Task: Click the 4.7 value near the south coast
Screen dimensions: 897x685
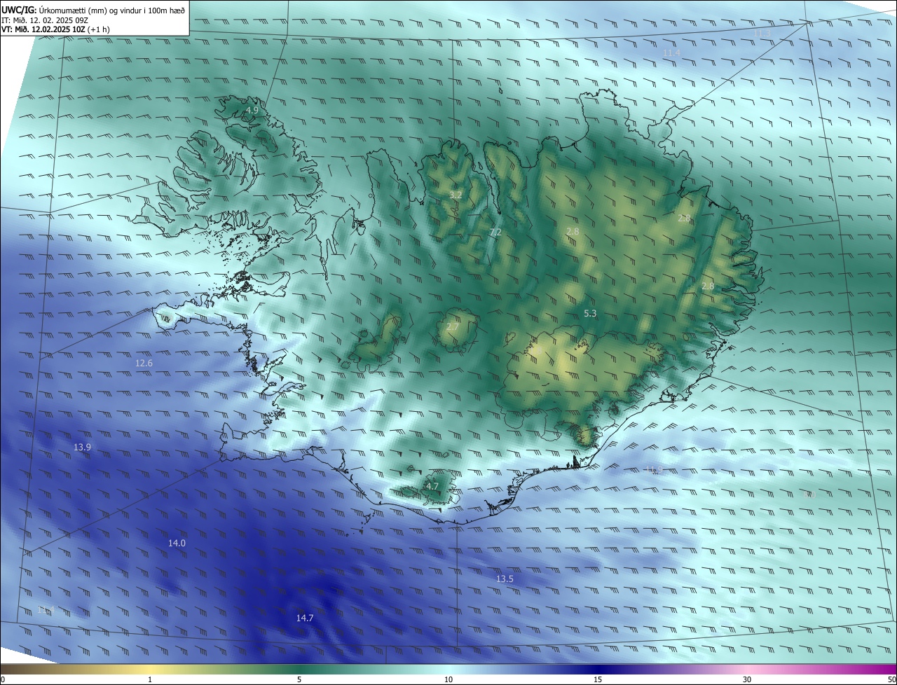Action: [432, 486]
